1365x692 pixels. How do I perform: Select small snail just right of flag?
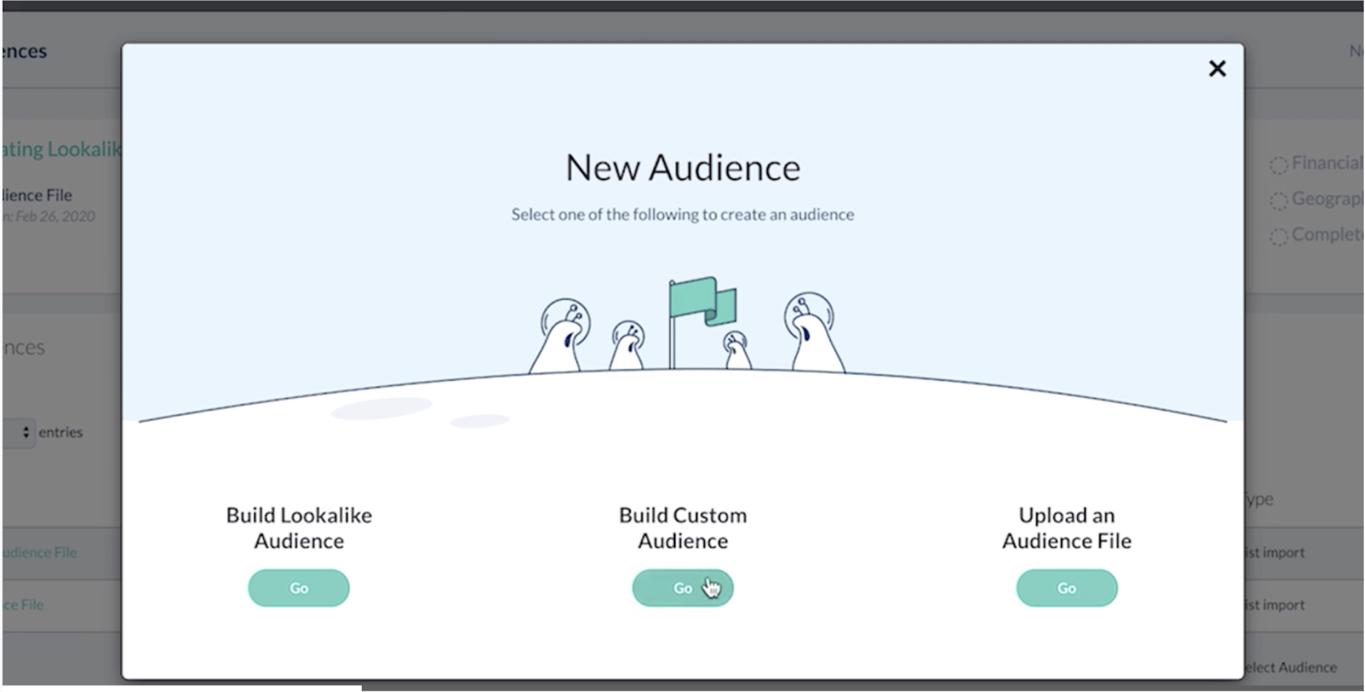[737, 351]
